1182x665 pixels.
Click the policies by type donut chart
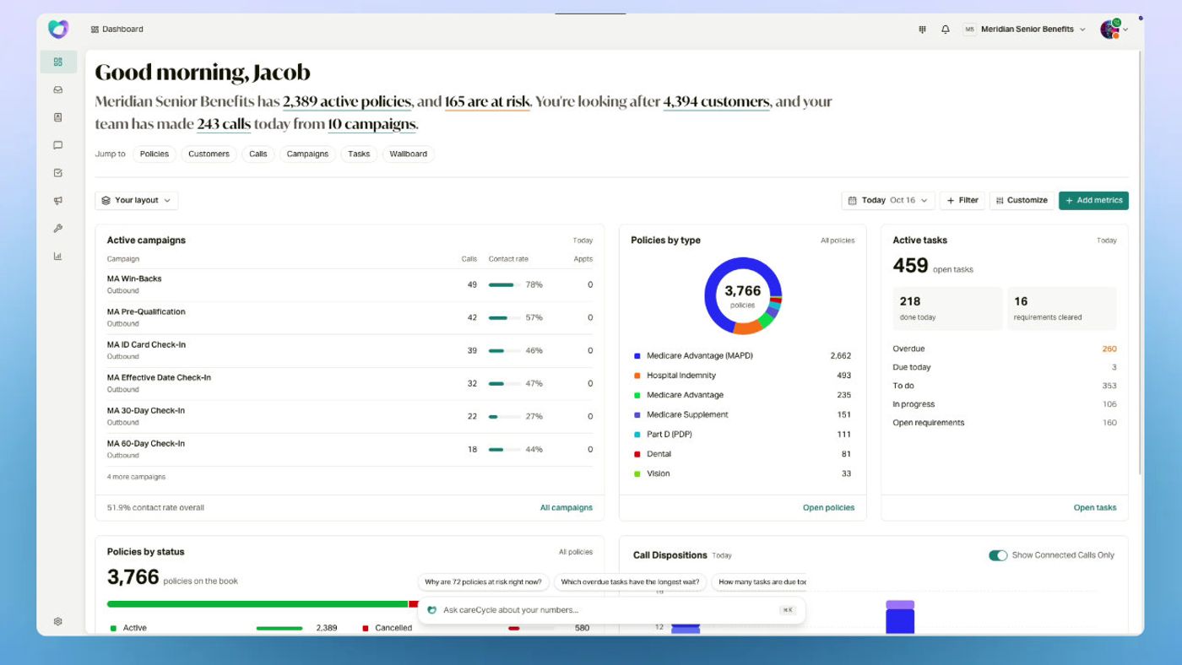(743, 295)
